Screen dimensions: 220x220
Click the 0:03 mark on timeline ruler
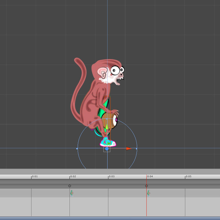click(112, 176)
